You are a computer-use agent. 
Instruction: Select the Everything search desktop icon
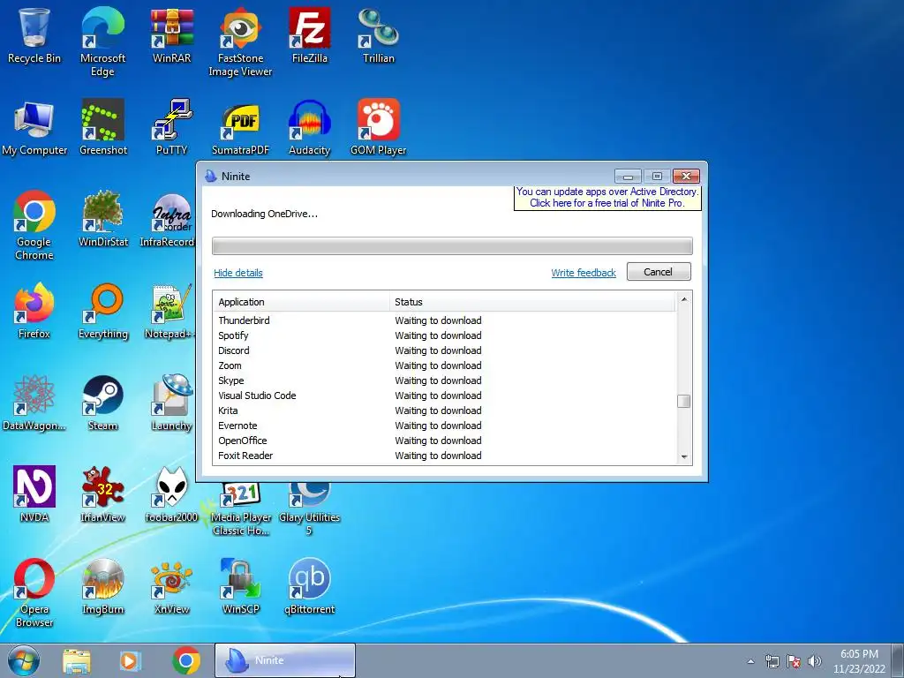tap(102, 312)
